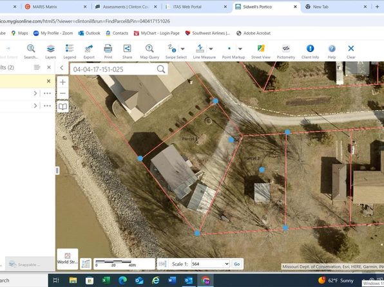Click the parcel number search field
The width and height of the screenshot is (384, 287).
[x=114, y=69]
